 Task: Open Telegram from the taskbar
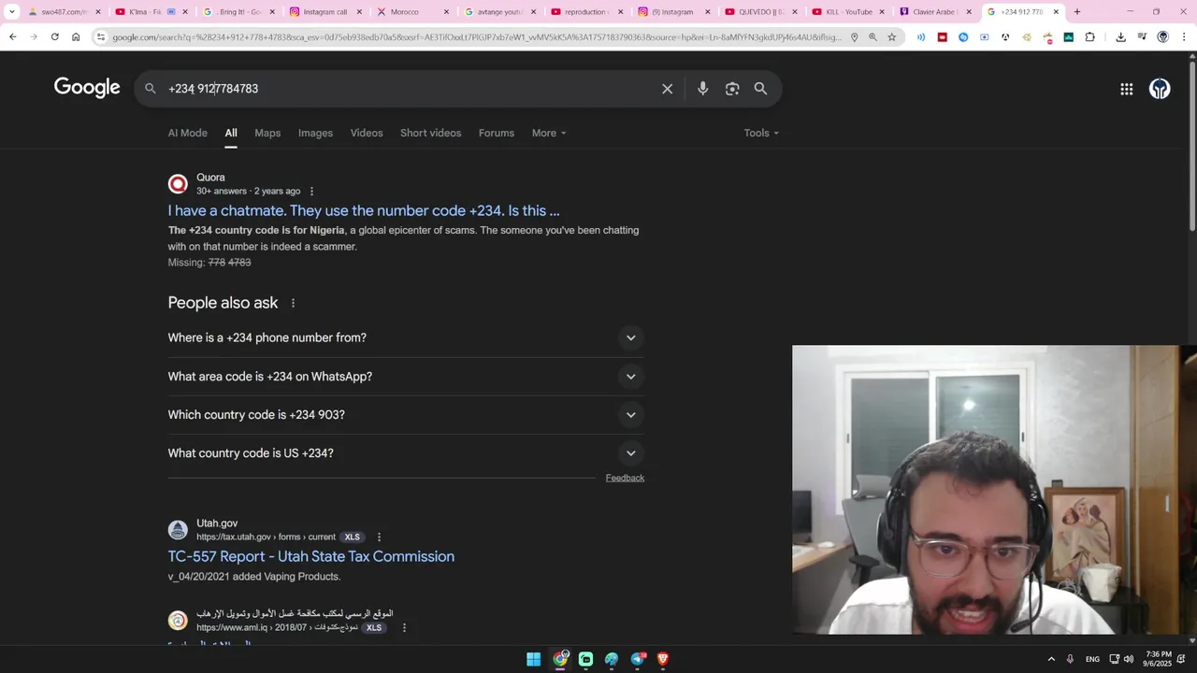[638, 659]
